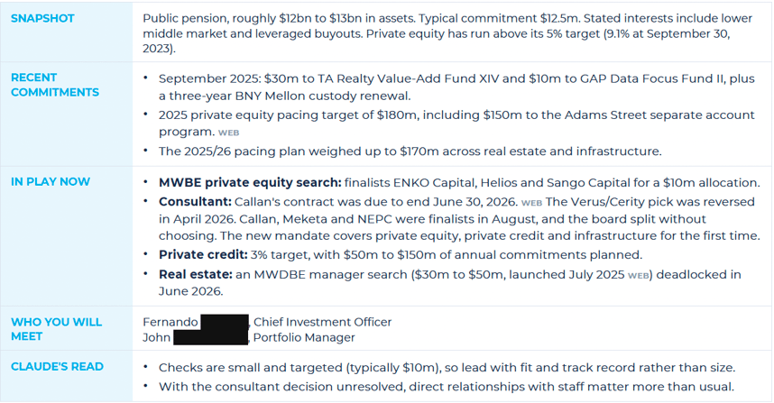Image resolution: width=774 pixels, height=403 pixels.
Task: Click Fernando's redacted surname block
Action: tap(224, 323)
